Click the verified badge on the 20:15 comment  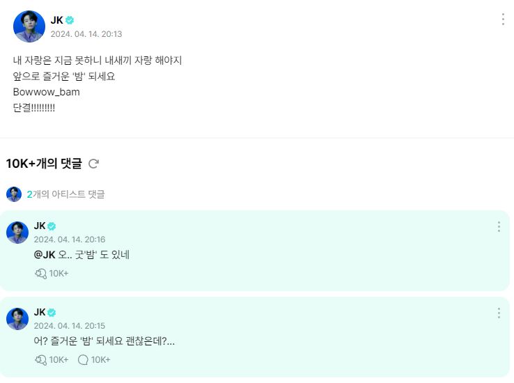click(x=52, y=313)
